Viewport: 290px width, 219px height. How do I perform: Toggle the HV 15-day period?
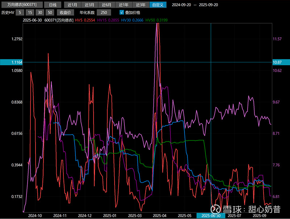pyautogui.click(x=30, y=12)
